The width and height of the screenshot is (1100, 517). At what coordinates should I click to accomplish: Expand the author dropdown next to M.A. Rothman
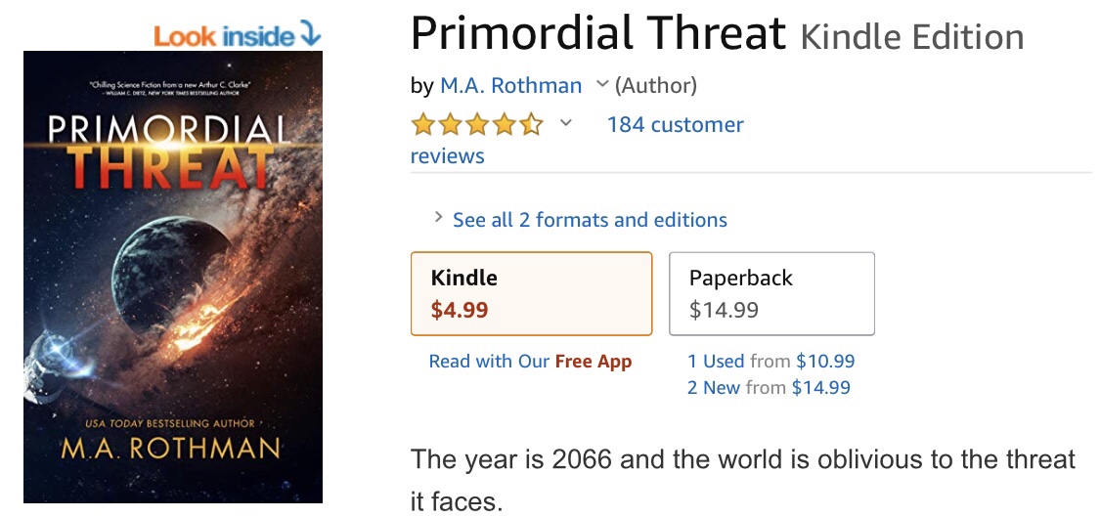click(x=601, y=85)
